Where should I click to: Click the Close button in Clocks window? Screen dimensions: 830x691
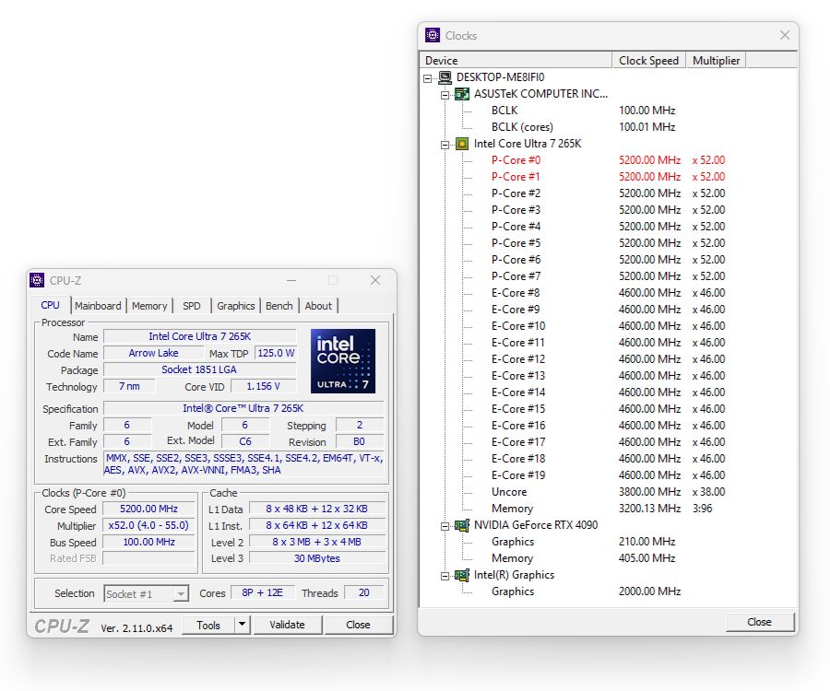(760, 622)
